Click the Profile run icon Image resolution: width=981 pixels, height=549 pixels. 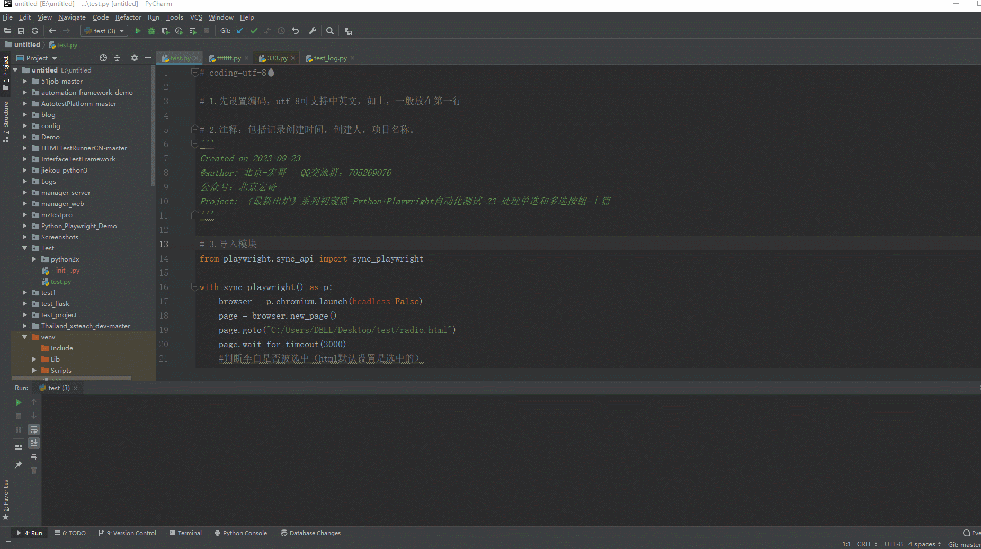click(179, 31)
